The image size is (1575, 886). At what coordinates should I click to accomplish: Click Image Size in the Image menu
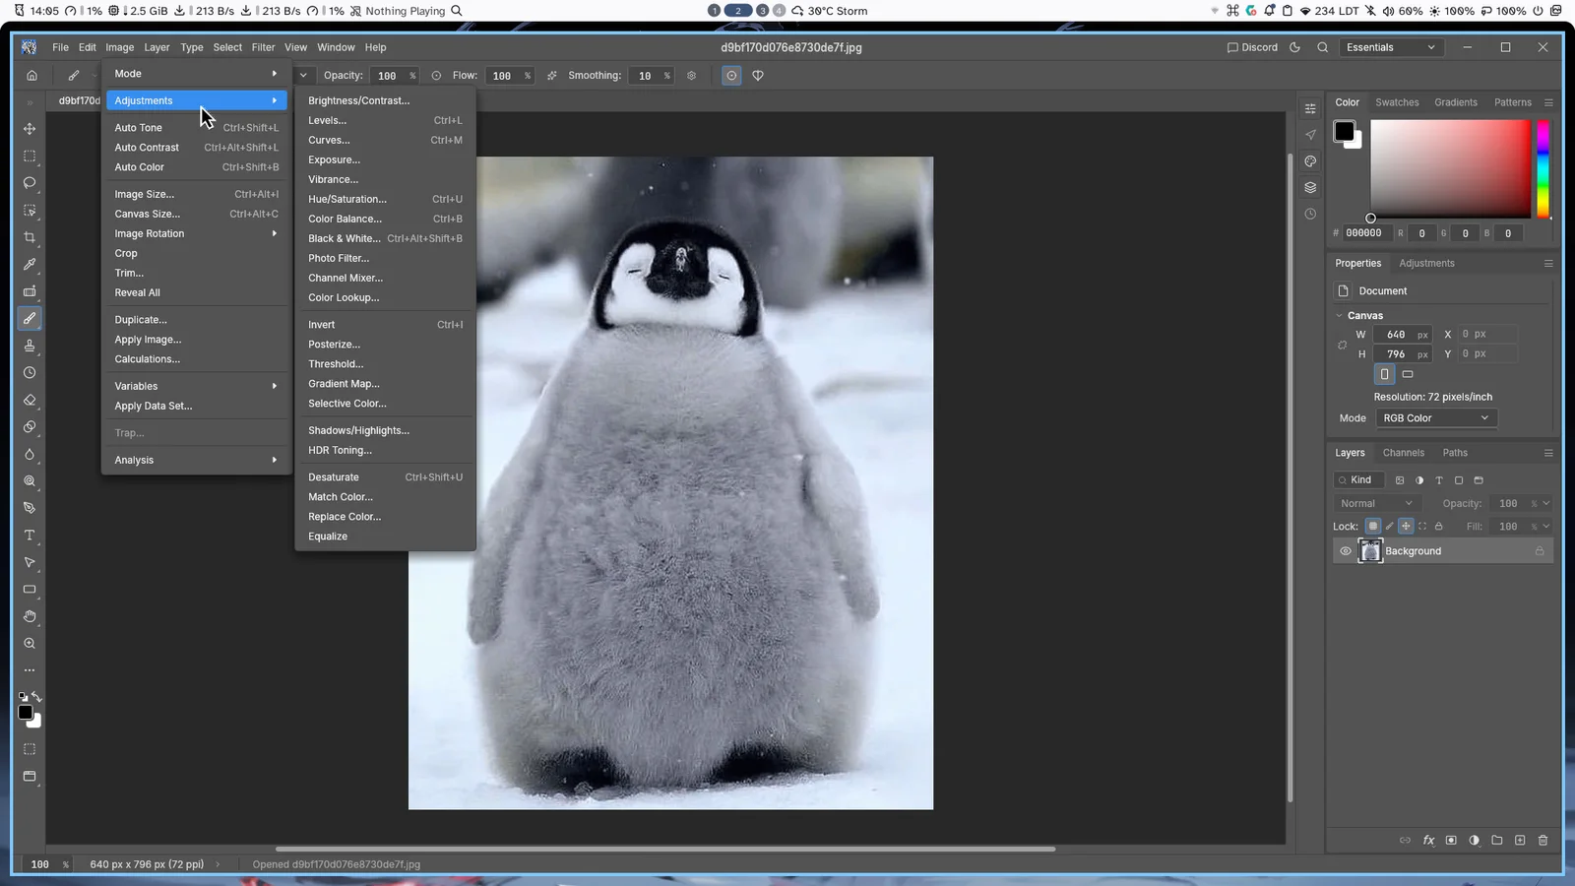[x=196, y=194]
